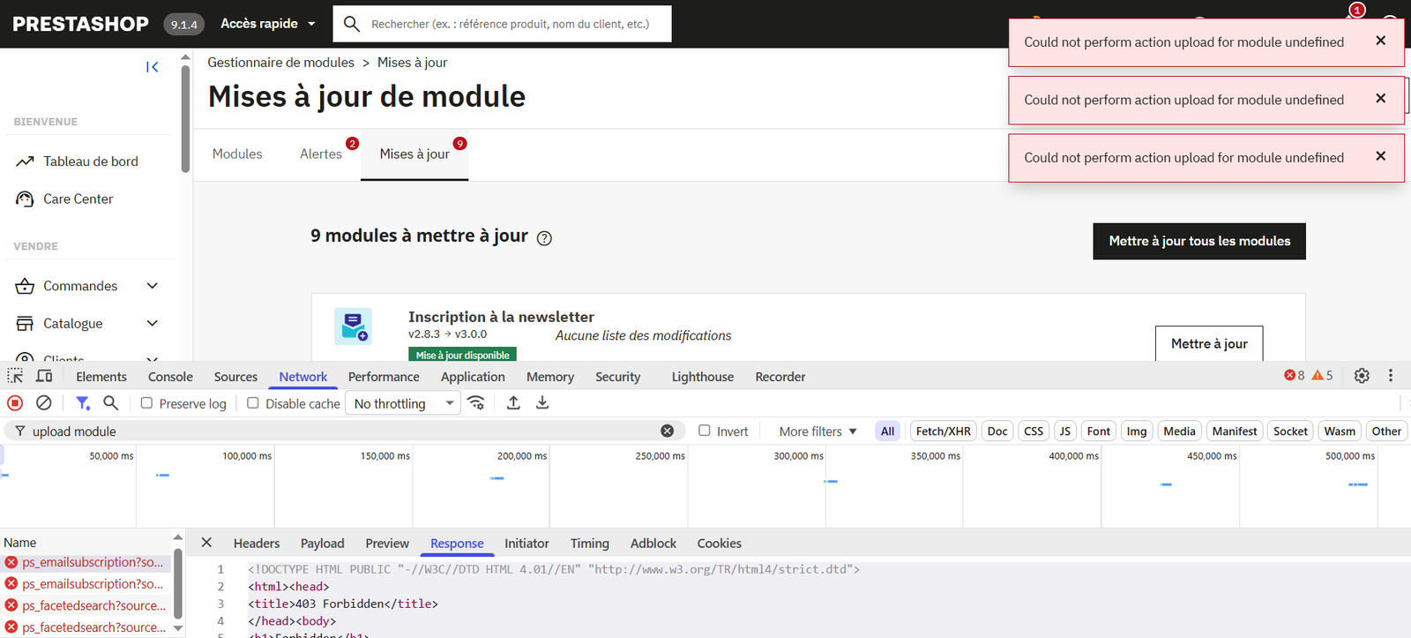Select the first ps_emailsubscription request

(x=86, y=562)
